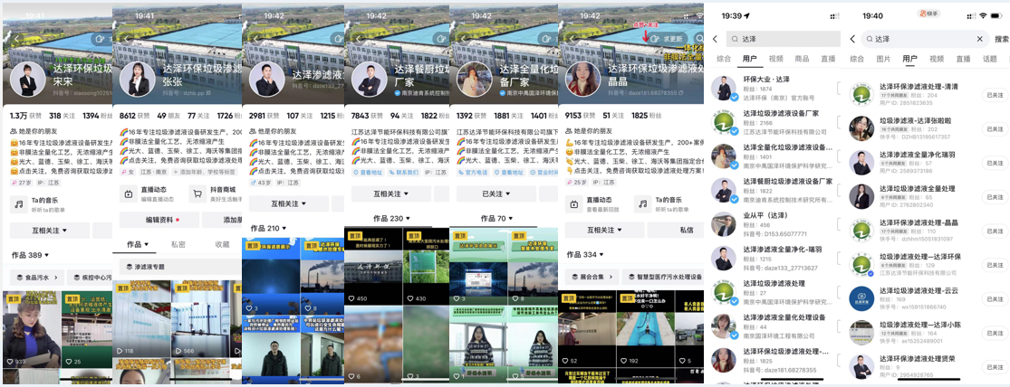
Task: Expand 作品 230 sort dropdown
Action: tap(391, 219)
